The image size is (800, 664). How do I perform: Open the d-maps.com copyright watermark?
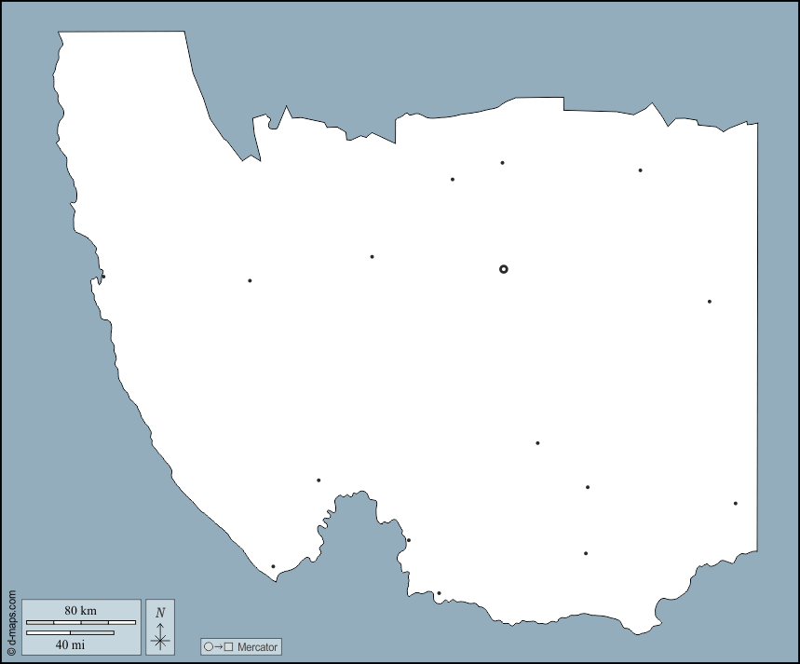(x=11, y=623)
